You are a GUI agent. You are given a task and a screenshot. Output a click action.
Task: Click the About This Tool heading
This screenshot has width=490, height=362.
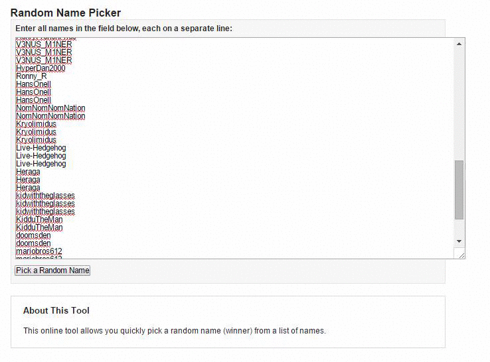point(56,310)
